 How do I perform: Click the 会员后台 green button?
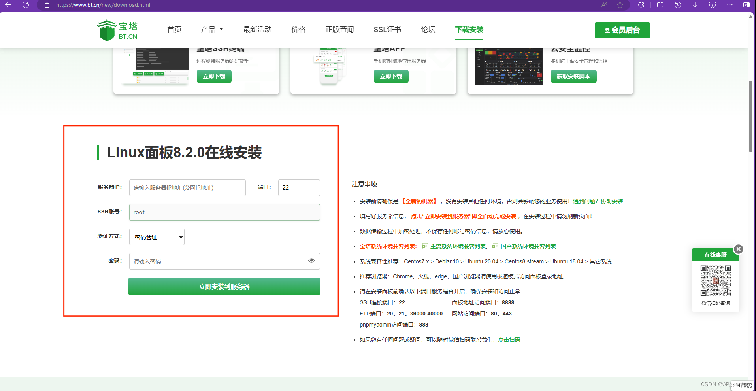pos(622,30)
